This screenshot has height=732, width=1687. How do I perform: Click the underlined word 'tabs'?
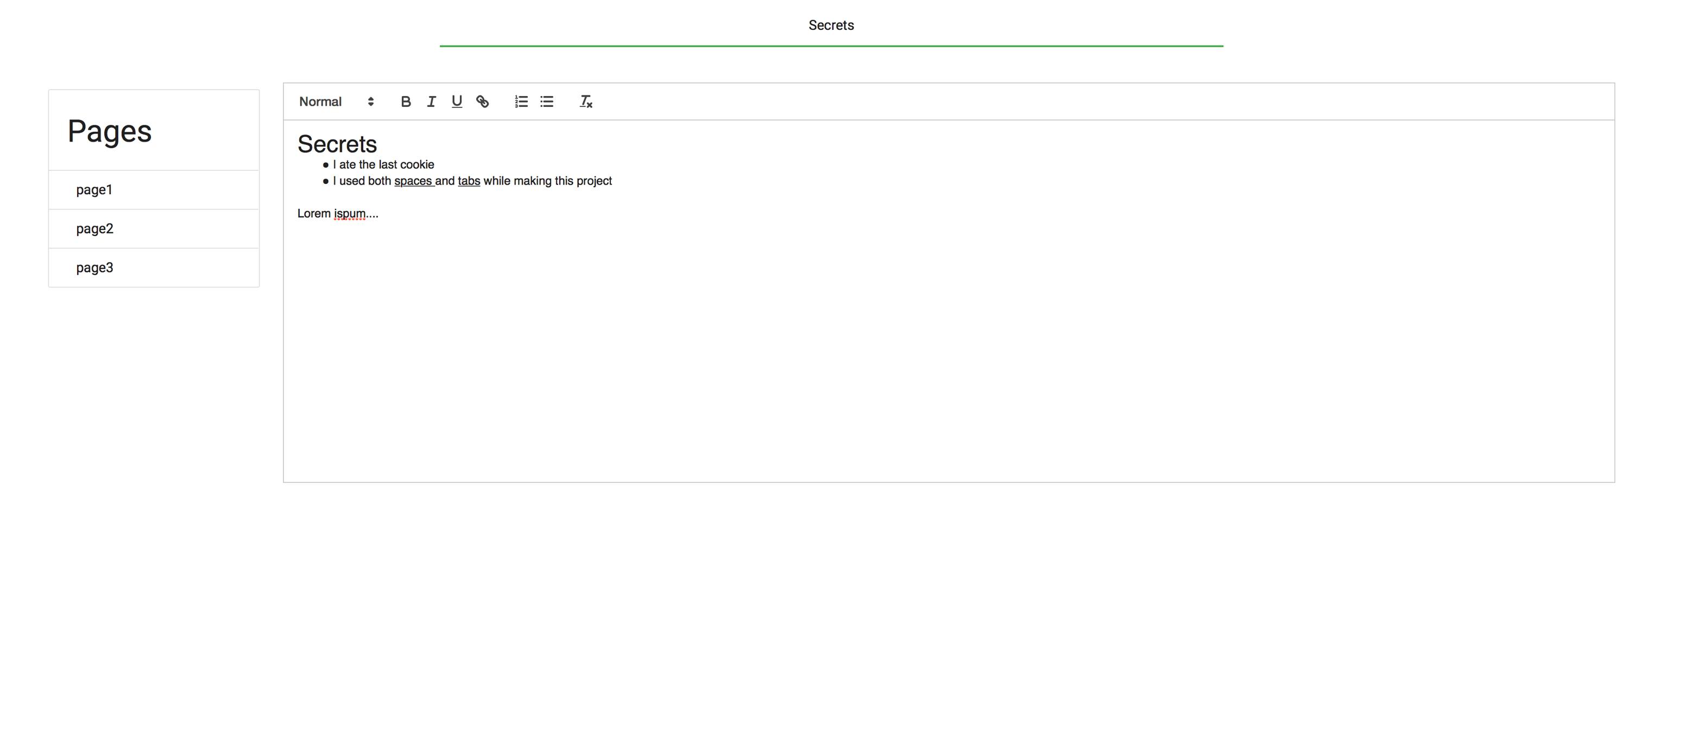(468, 181)
